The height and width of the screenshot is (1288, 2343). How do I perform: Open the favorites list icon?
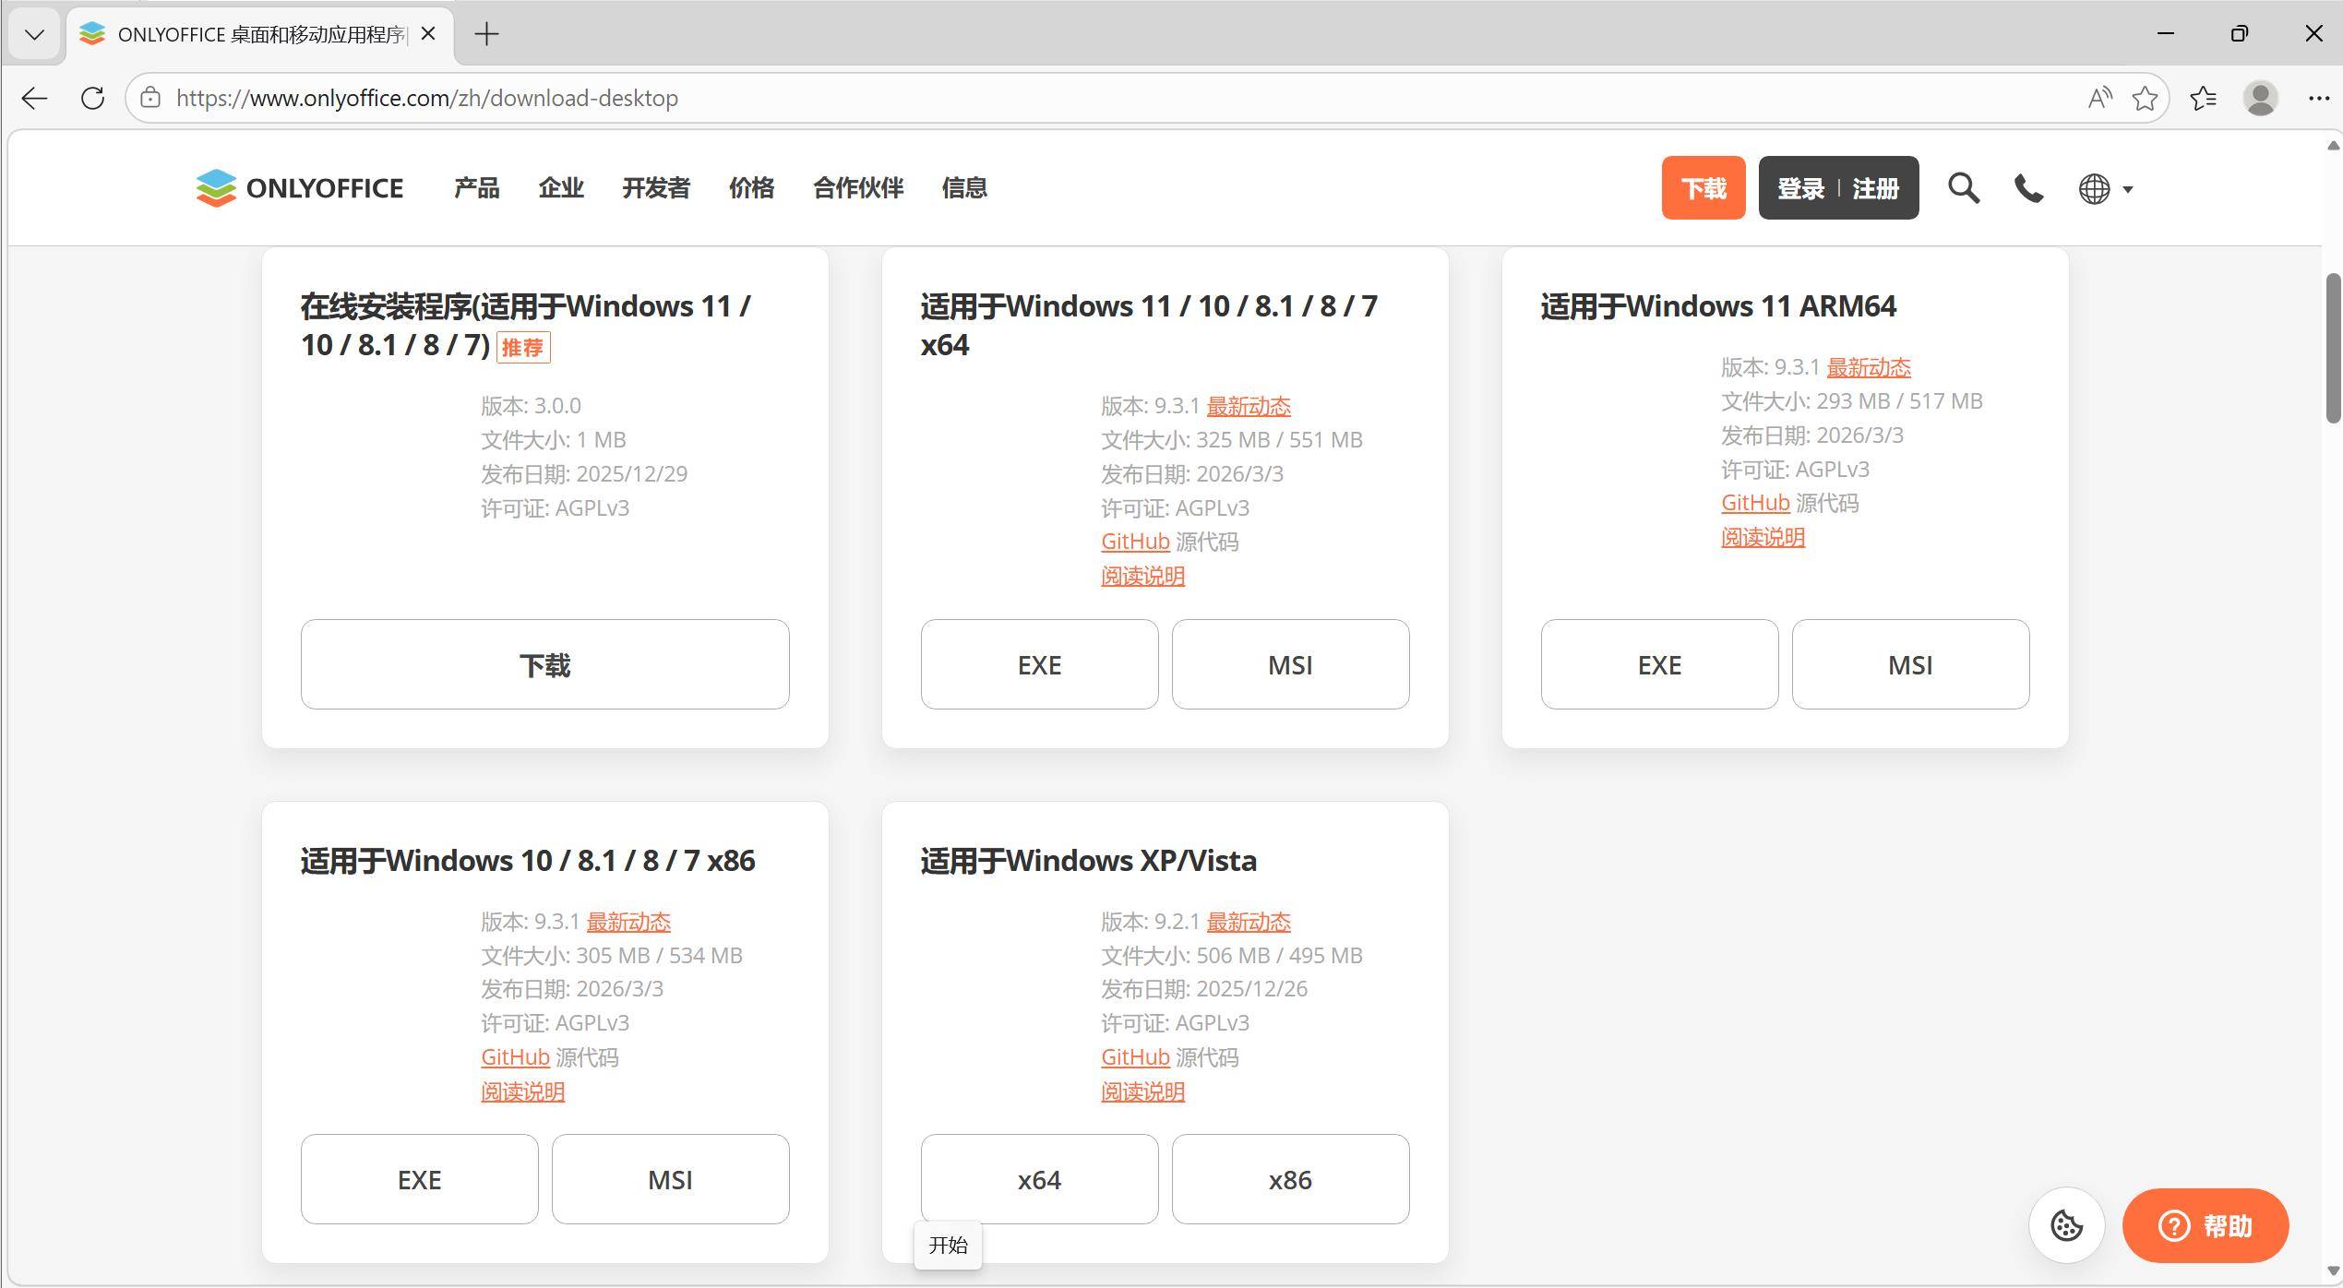pyautogui.click(x=2203, y=98)
